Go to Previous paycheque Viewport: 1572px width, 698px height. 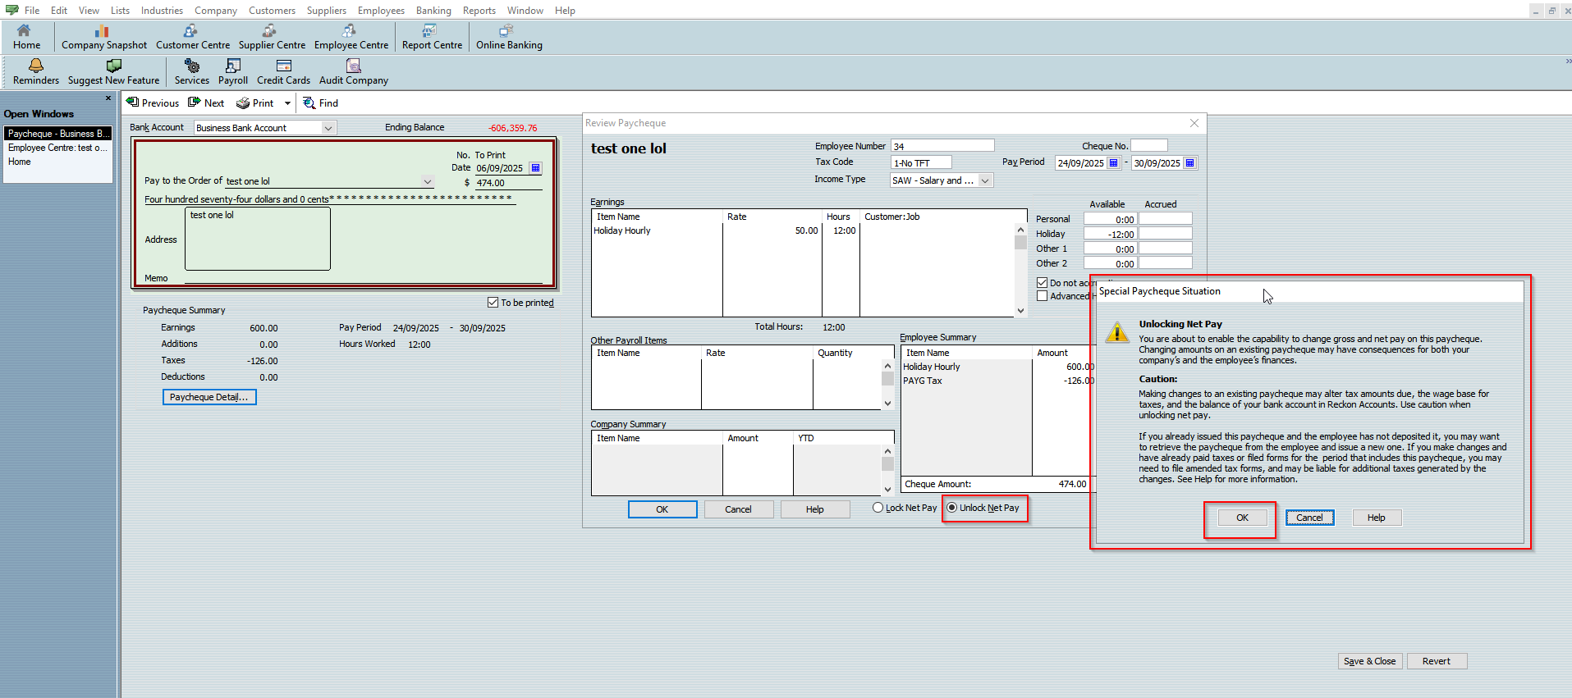153,103
